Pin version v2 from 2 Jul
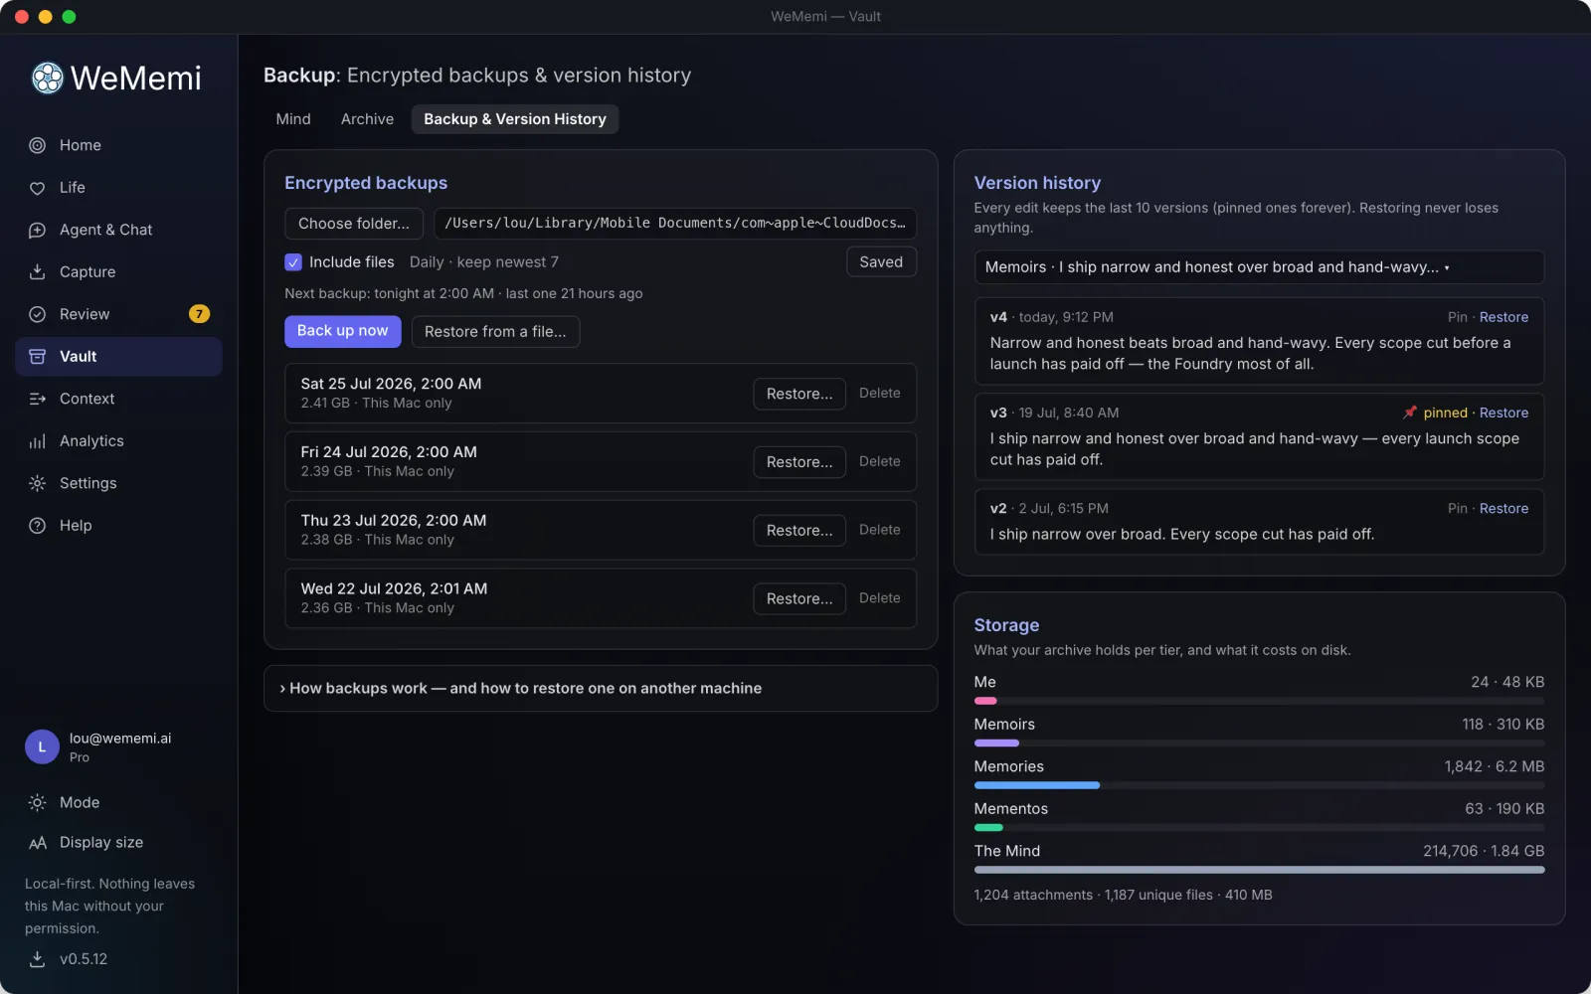 [1457, 508]
